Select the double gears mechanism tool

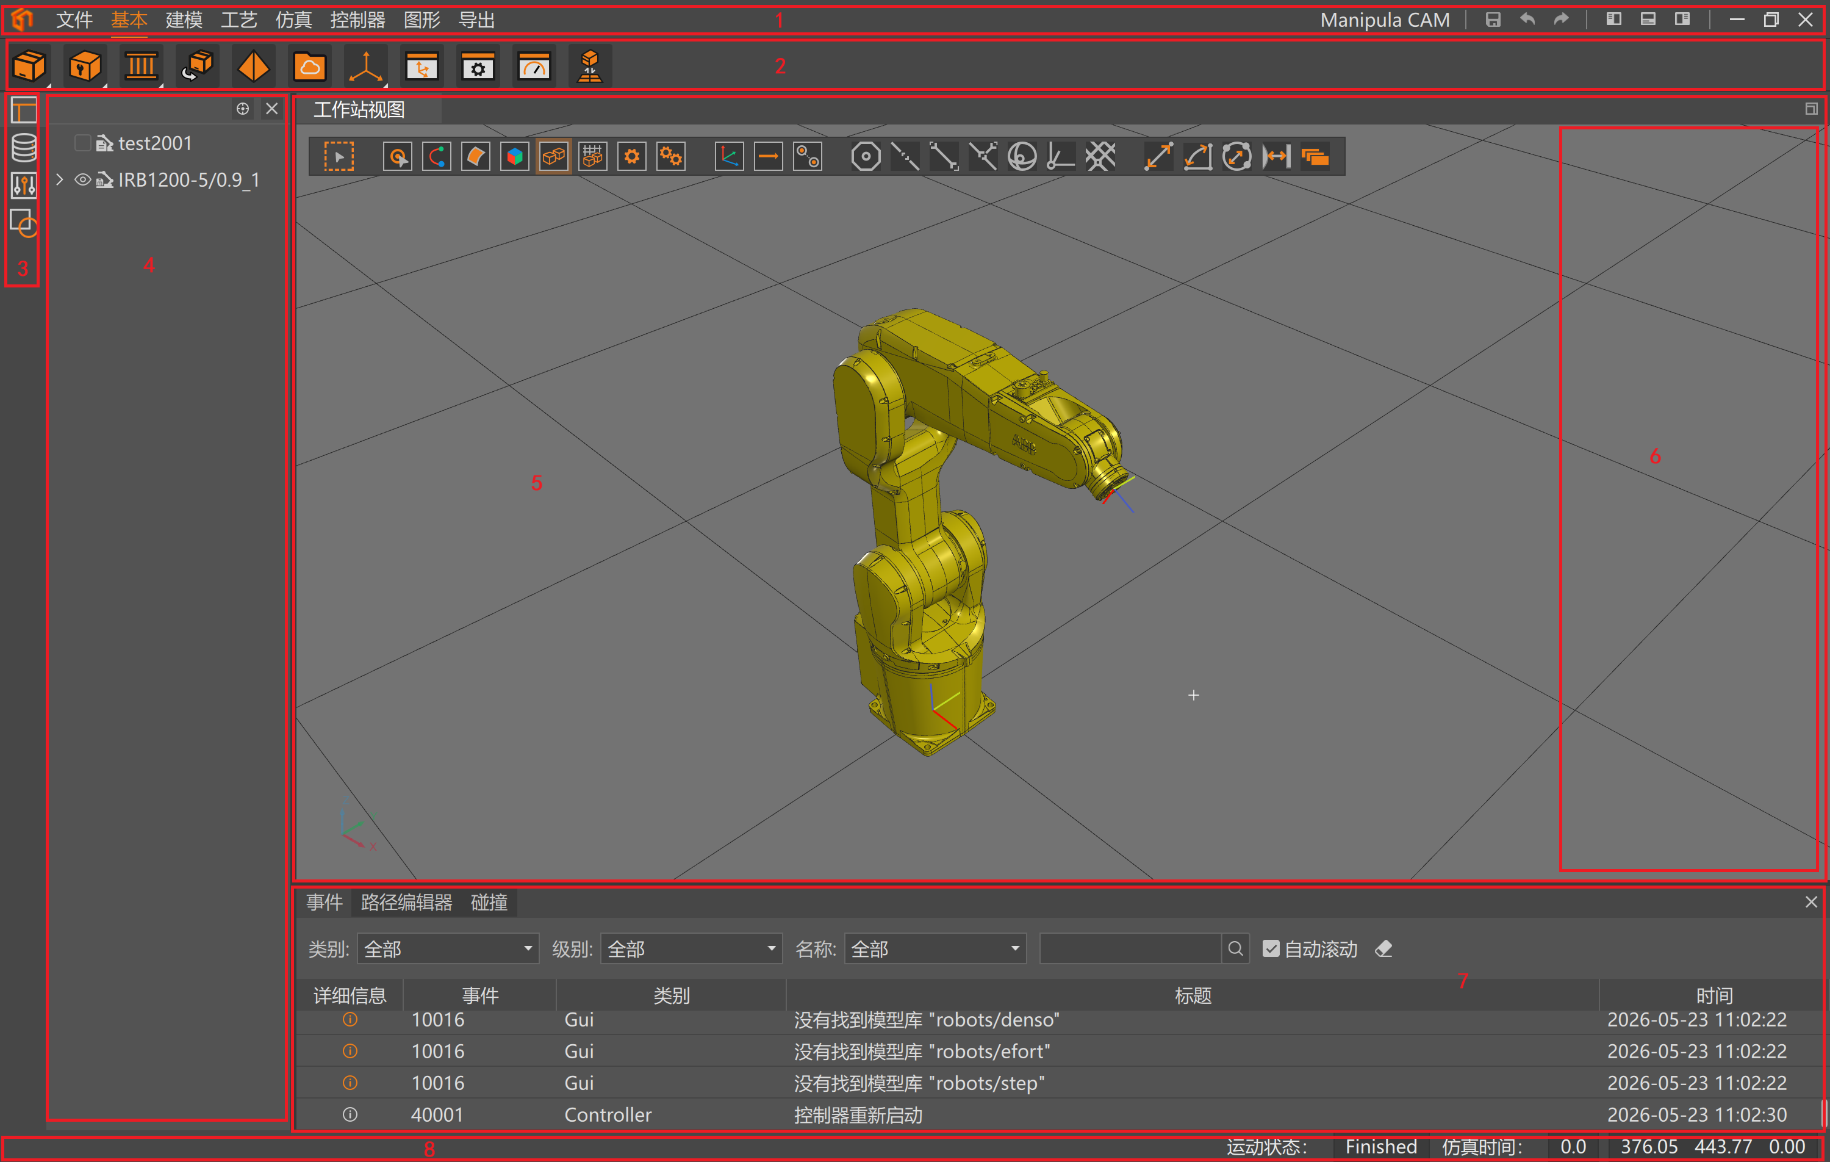(671, 157)
